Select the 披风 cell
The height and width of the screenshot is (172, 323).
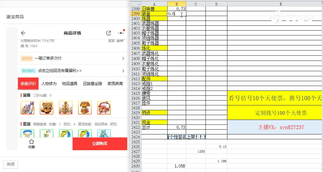tap(154, 98)
